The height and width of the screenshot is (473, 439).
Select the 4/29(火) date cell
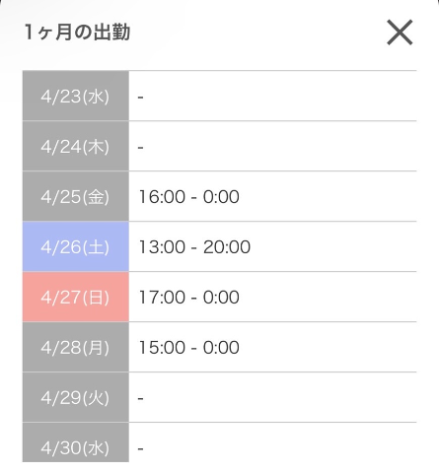[x=76, y=397]
